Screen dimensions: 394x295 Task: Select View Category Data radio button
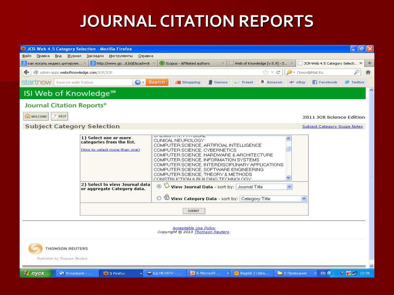[159, 198]
